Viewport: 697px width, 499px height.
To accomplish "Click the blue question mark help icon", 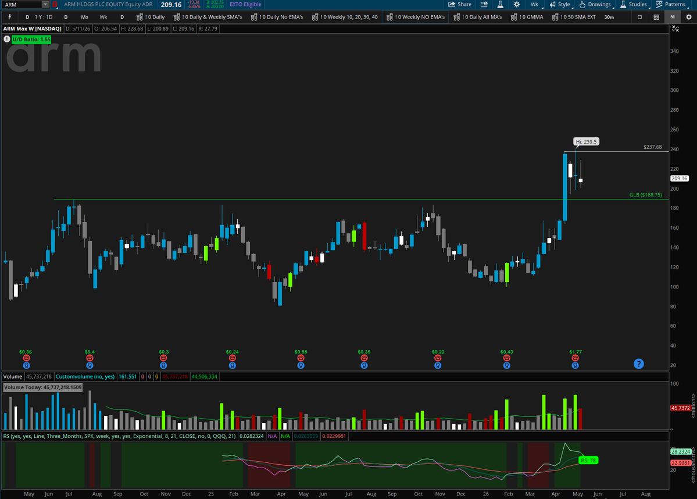I will click(639, 364).
